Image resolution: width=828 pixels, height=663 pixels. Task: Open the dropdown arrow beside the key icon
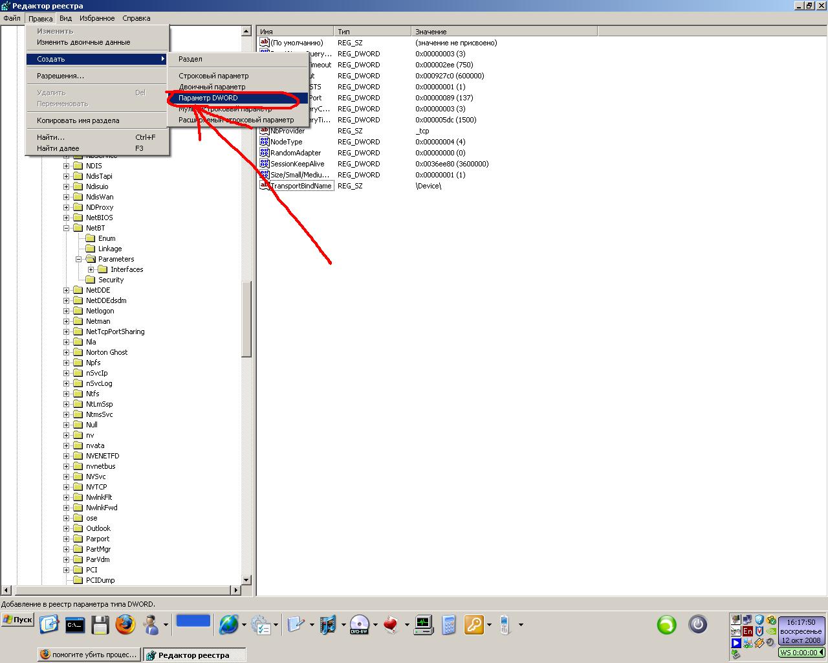489,625
